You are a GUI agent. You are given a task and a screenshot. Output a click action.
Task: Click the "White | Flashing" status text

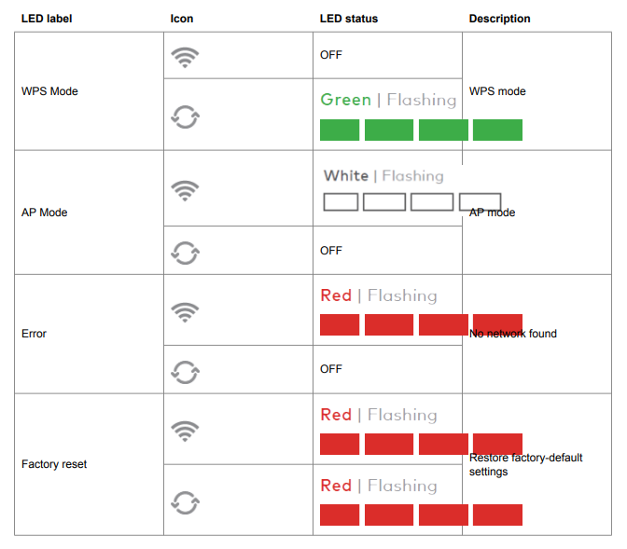[383, 175]
